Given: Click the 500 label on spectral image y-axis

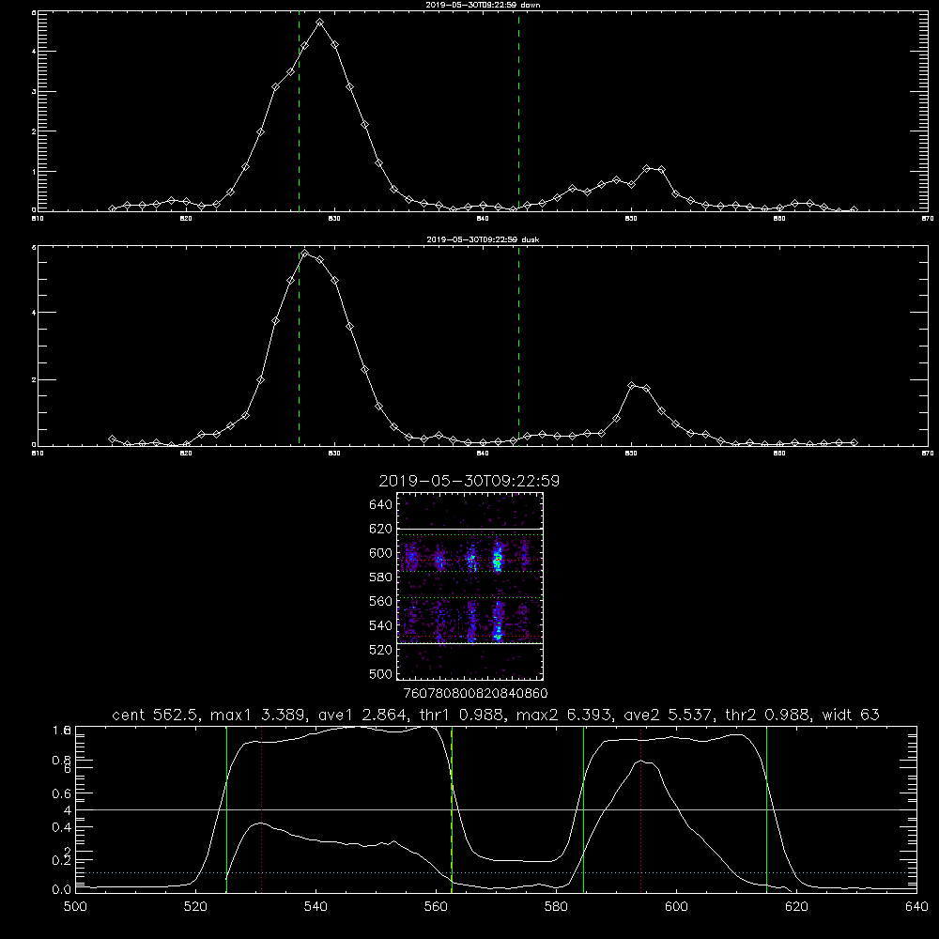Looking at the screenshot, I should 381,674.
